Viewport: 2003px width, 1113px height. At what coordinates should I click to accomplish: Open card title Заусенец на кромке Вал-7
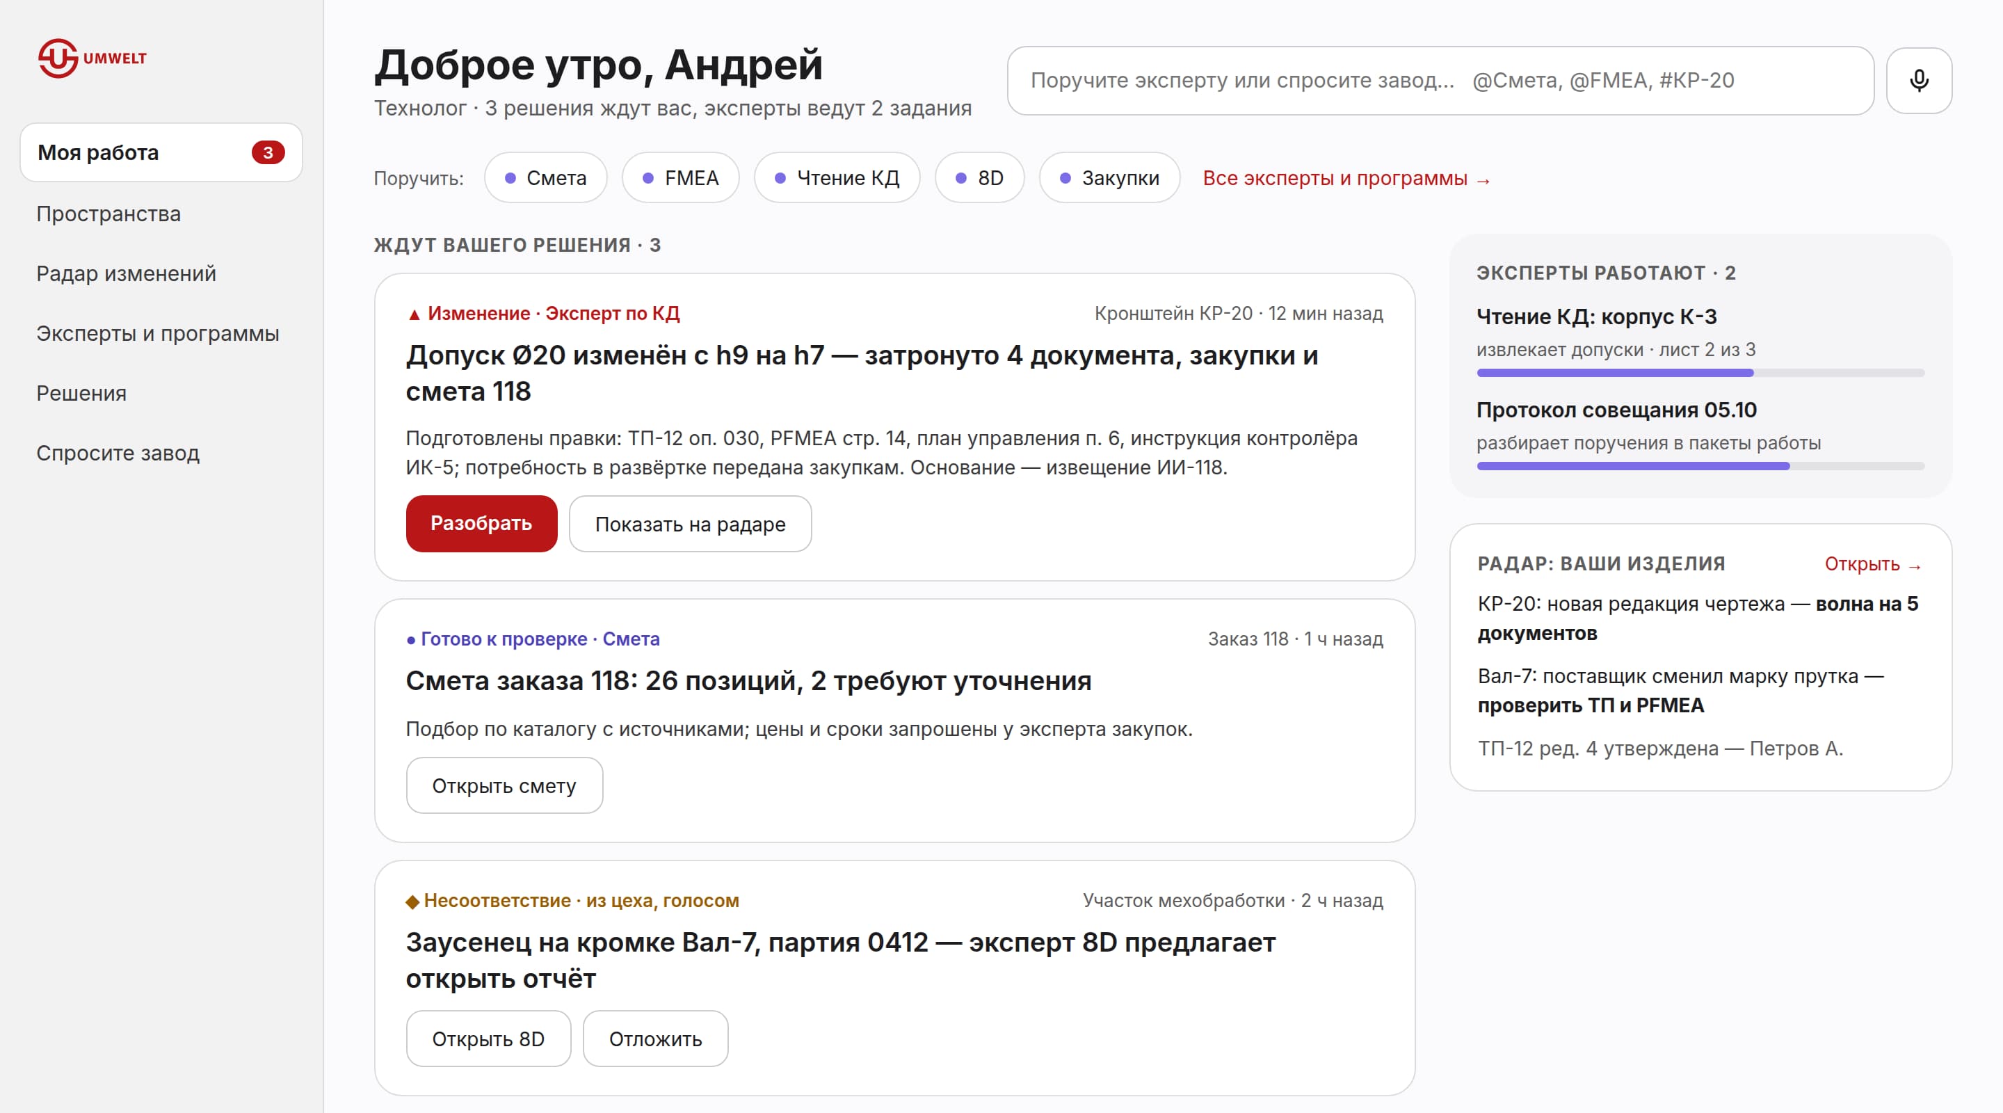pyautogui.click(x=841, y=961)
